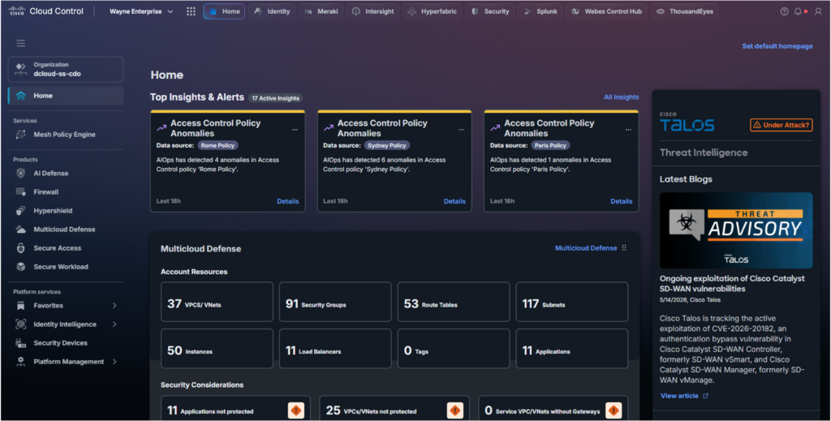Expand the Favorites submenu chevron

tap(114, 306)
